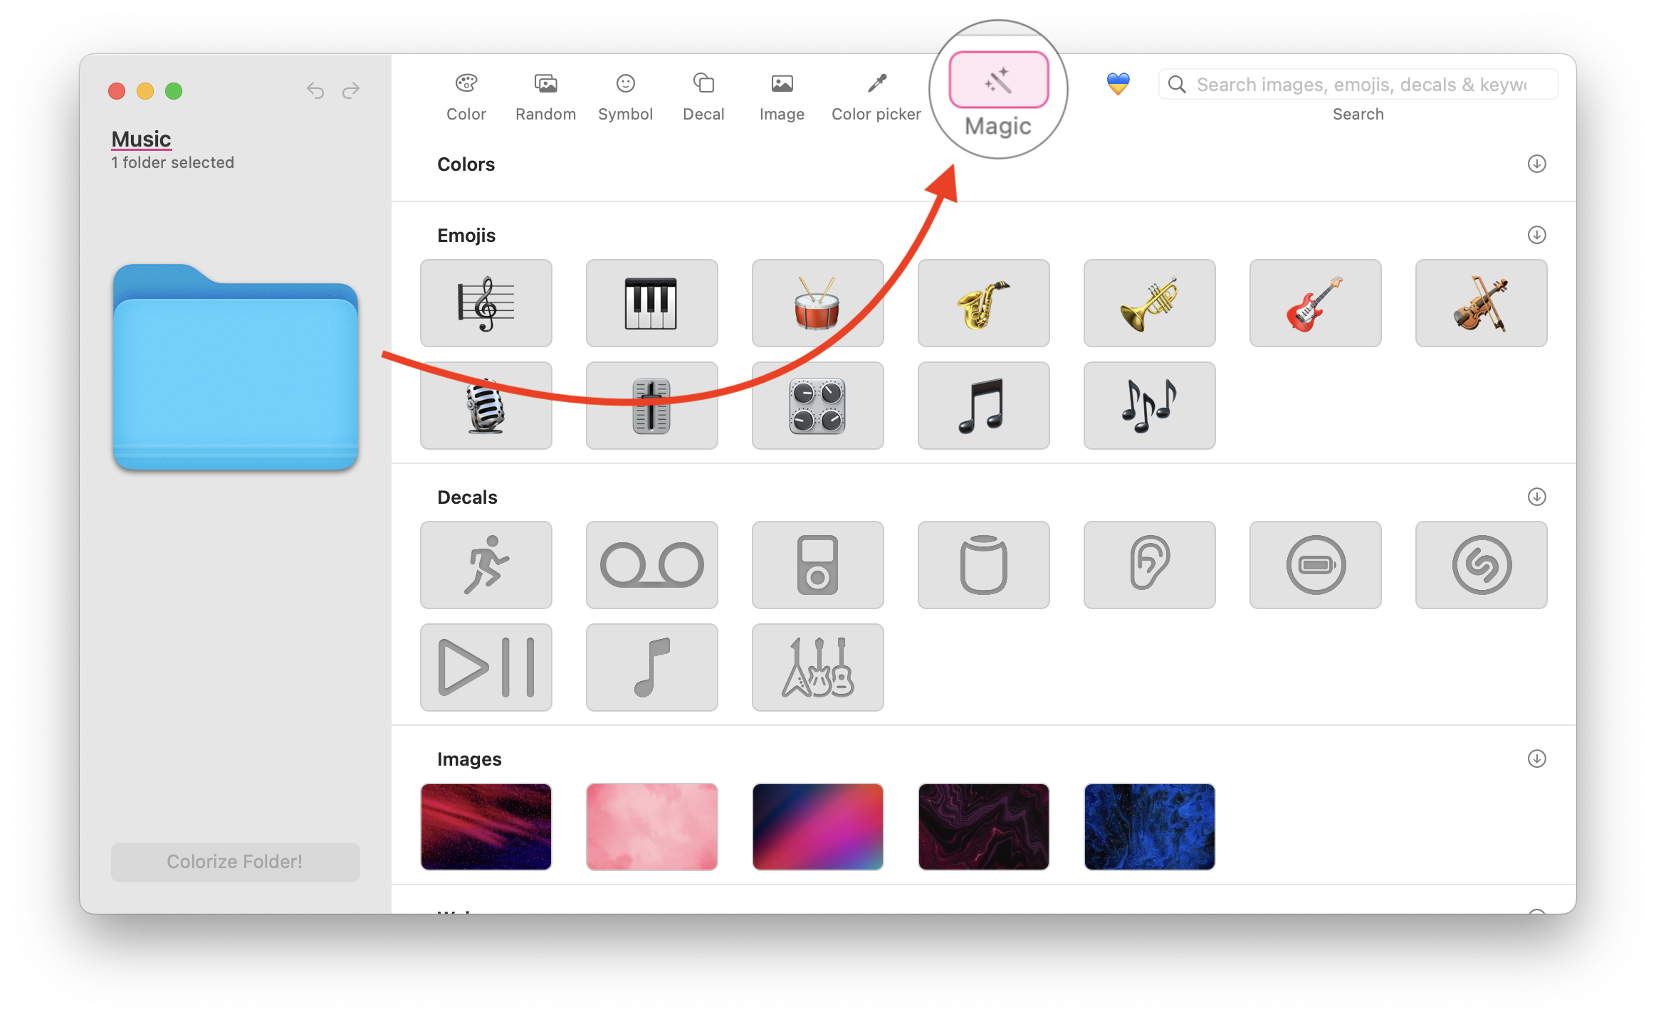Choose the play-pause decal

coord(486,667)
